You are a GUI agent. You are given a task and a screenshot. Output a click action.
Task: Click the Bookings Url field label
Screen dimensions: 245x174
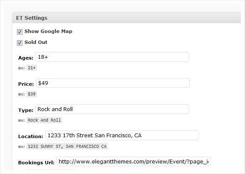click(36, 163)
